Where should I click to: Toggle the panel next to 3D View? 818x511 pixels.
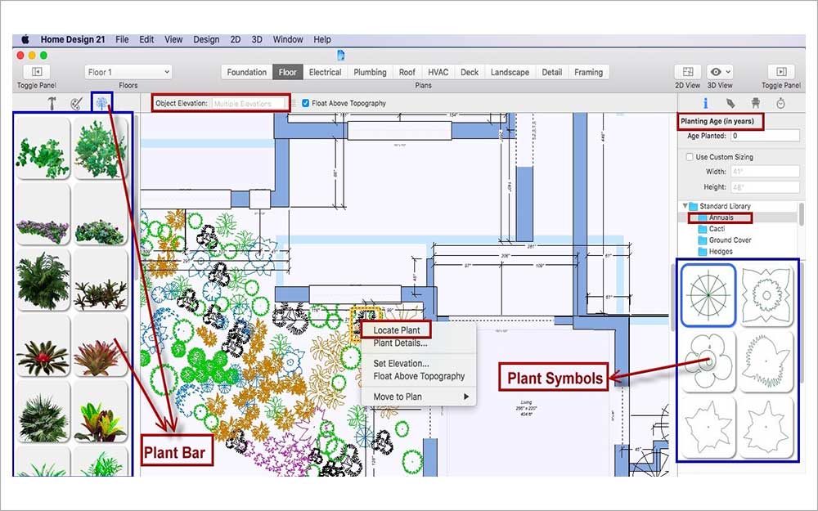pyautogui.click(x=781, y=72)
